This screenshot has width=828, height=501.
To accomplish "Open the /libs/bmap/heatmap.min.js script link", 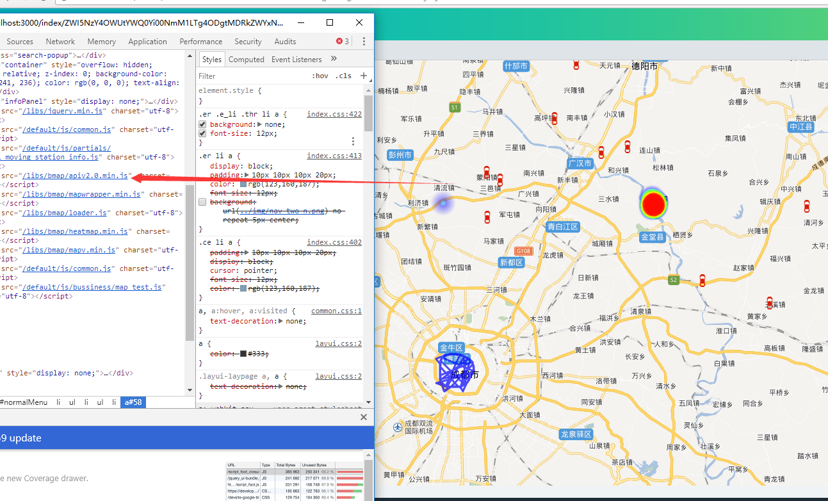I will [76, 231].
